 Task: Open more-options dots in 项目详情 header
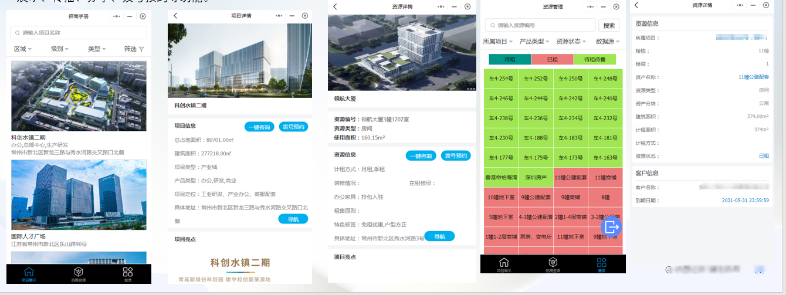tap(277, 16)
